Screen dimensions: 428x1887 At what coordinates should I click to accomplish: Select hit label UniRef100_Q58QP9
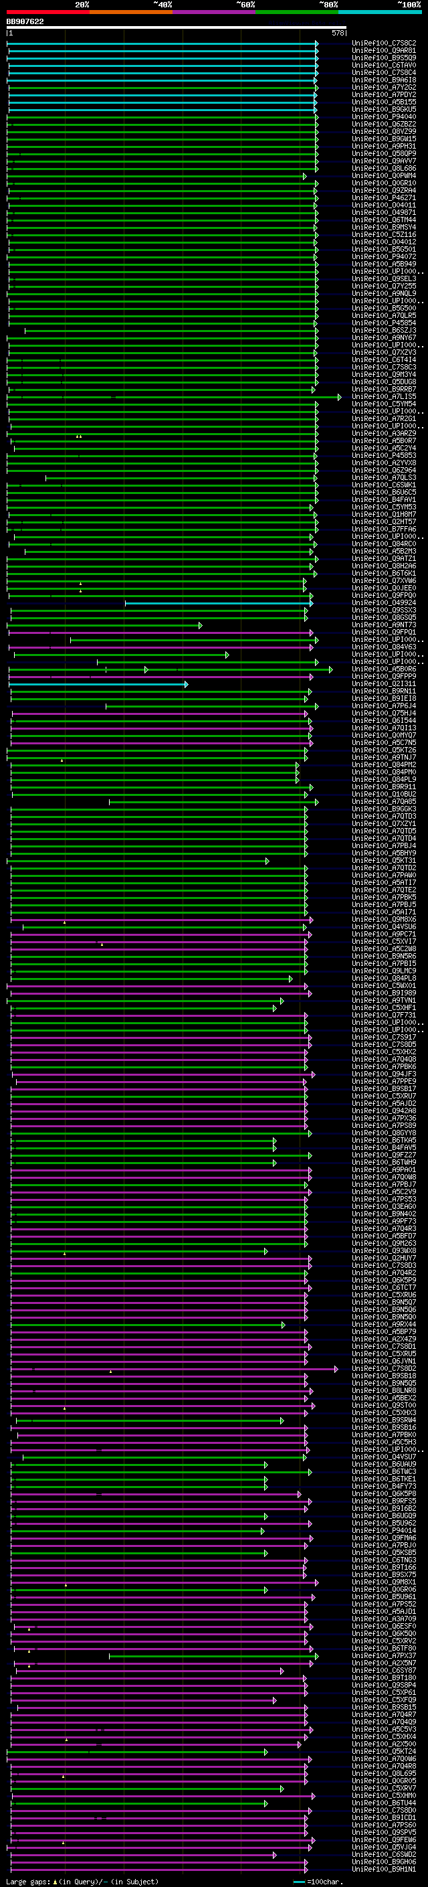coord(384,154)
